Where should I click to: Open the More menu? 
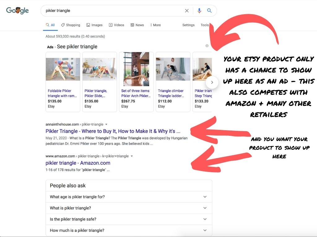155,25
